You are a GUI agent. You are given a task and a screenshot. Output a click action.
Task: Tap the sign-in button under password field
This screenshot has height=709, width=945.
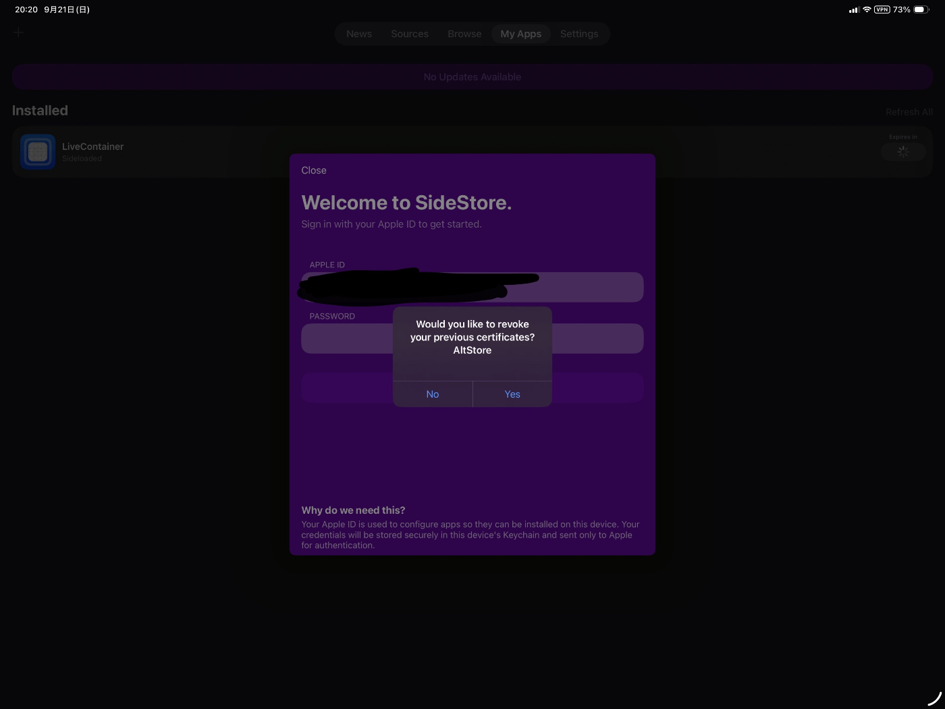(x=473, y=388)
